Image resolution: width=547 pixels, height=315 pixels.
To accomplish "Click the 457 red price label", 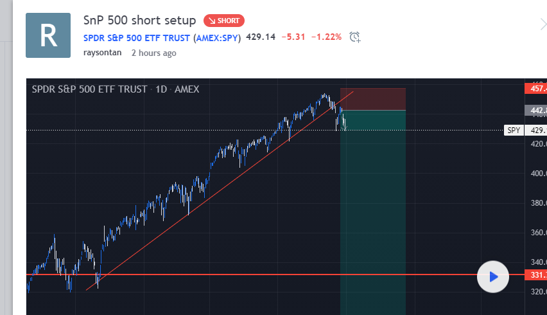I will pyautogui.click(x=536, y=88).
